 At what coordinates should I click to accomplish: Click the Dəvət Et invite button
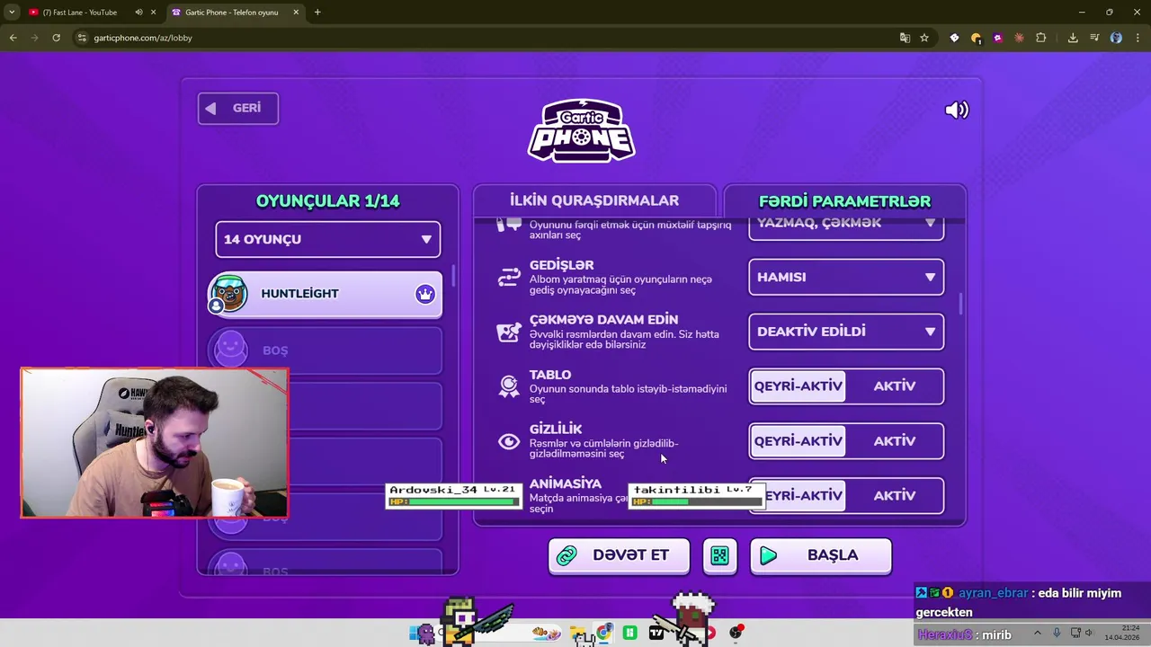[619, 556]
